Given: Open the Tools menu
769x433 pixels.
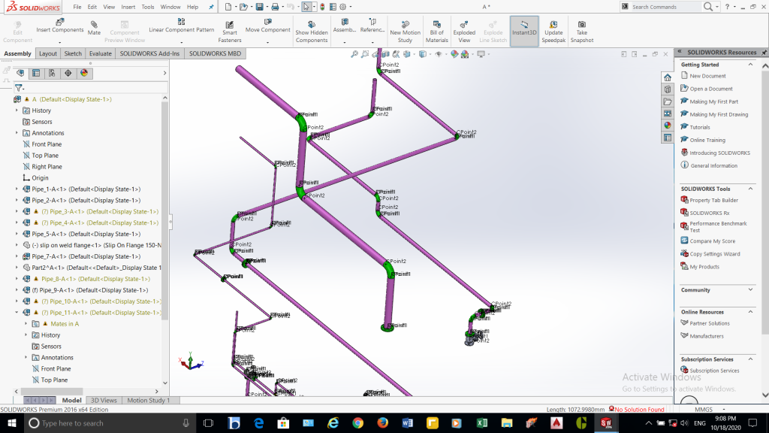Looking at the screenshot, I should 148,7.
